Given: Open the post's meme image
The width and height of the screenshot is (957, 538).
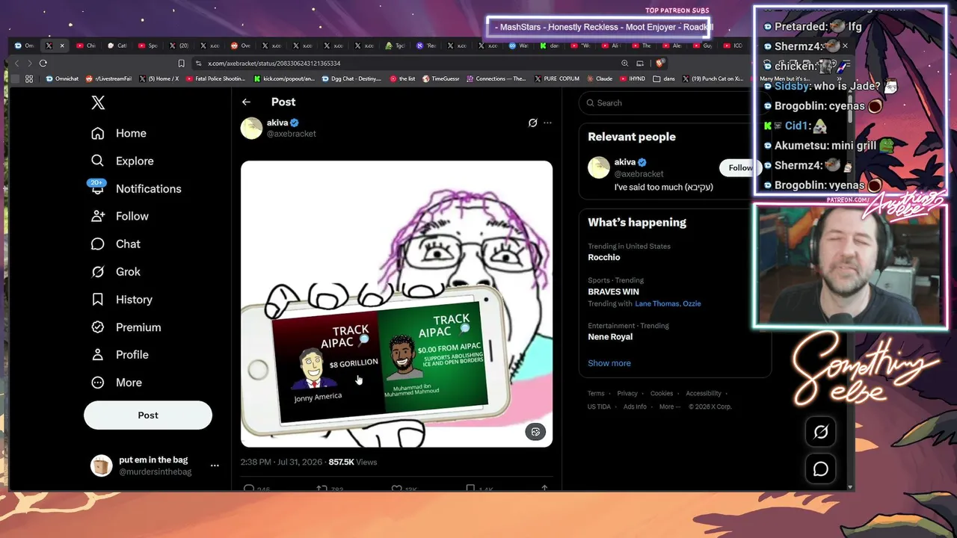Looking at the screenshot, I should (396, 303).
